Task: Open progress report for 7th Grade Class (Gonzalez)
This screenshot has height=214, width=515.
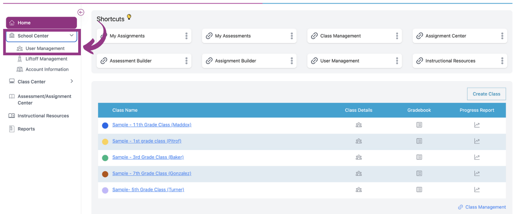Action: tap(477, 173)
